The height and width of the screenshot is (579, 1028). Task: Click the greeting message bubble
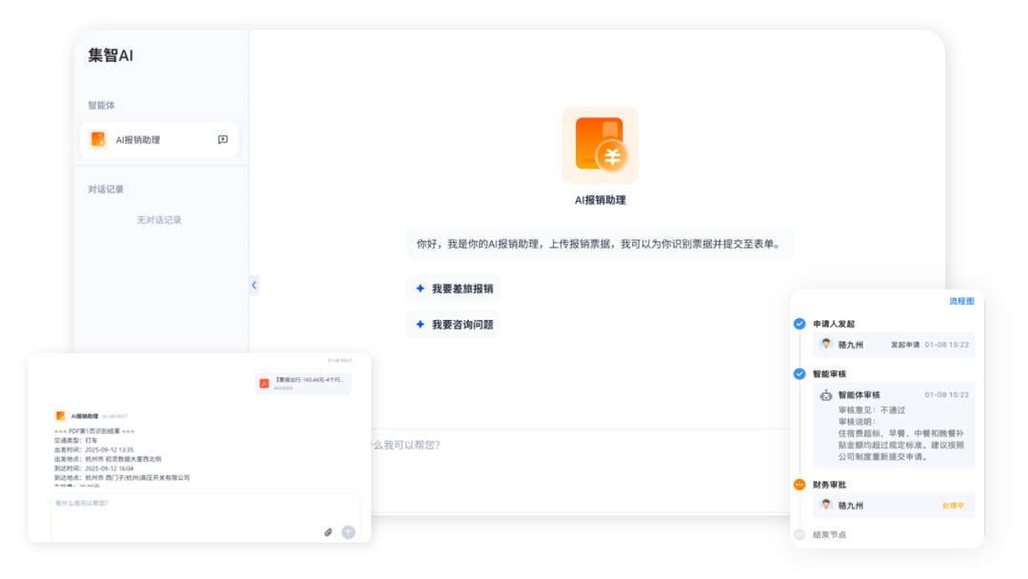(x=600, y=244)
